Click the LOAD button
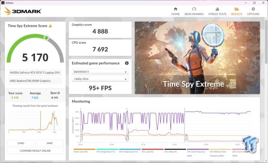268x163 pixels. 21,143
